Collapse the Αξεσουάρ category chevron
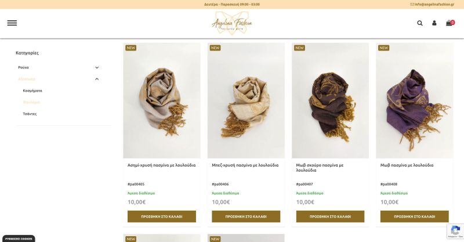The image size is (464, 242). click(x=97, y=79)
